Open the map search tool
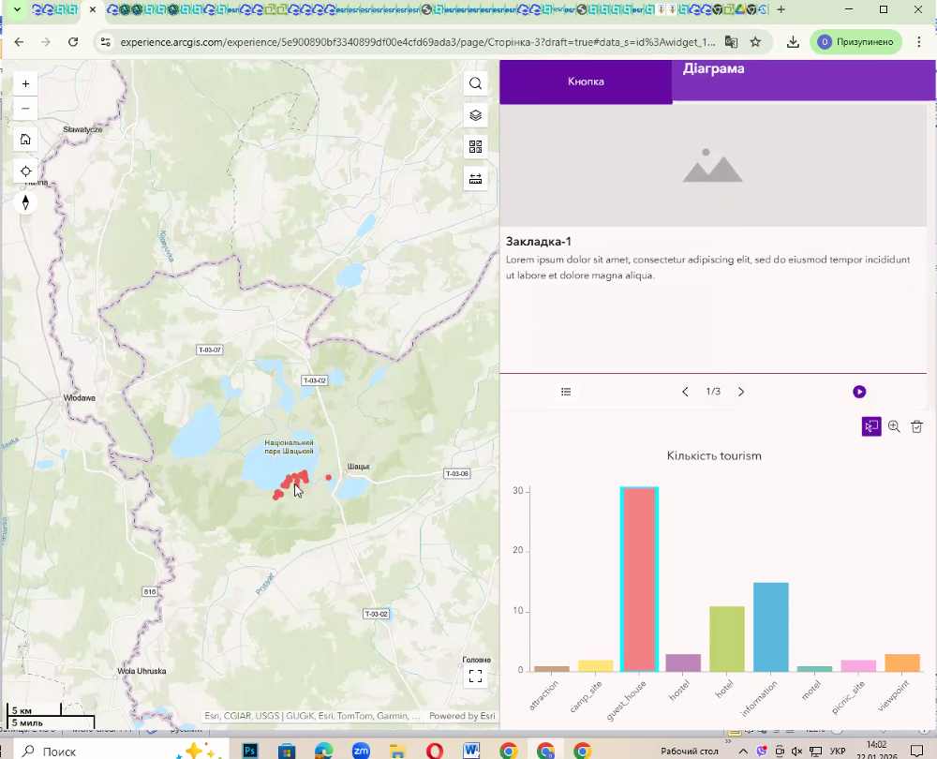 pos(475,83)
